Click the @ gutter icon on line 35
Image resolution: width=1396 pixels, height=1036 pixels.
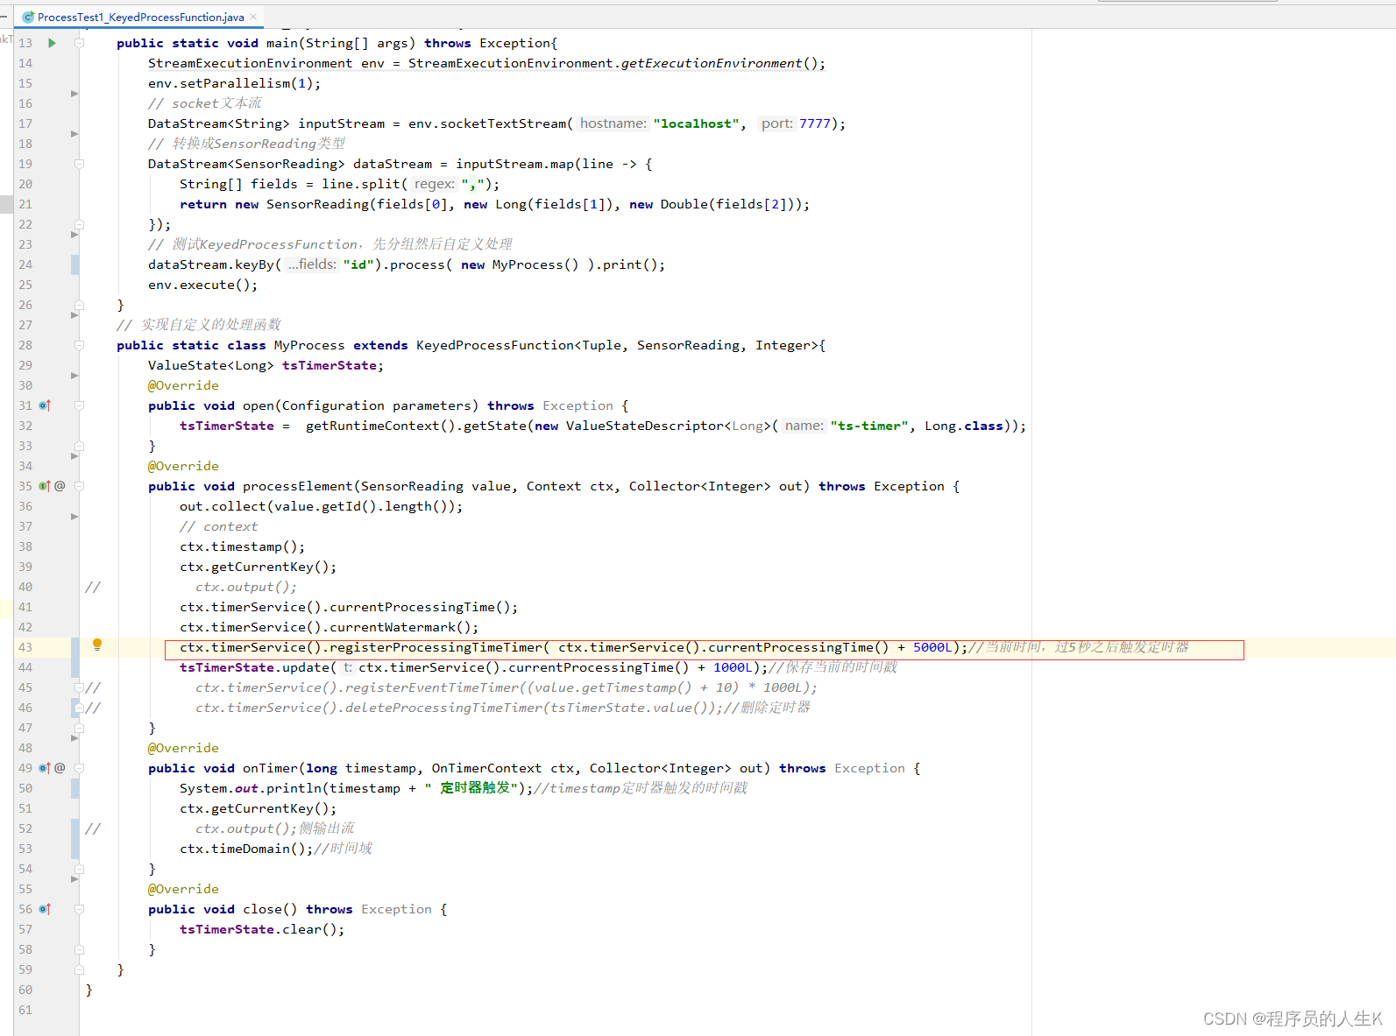click(60, 486)
